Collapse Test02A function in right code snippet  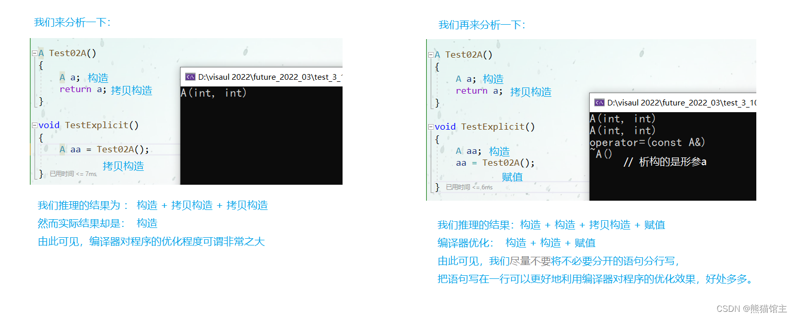pyautogui.click(x=431, y=55)
